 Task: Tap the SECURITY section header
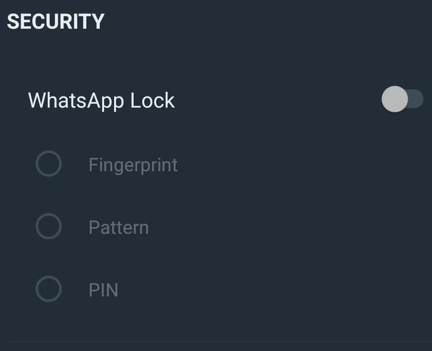[x=56, y=21]
